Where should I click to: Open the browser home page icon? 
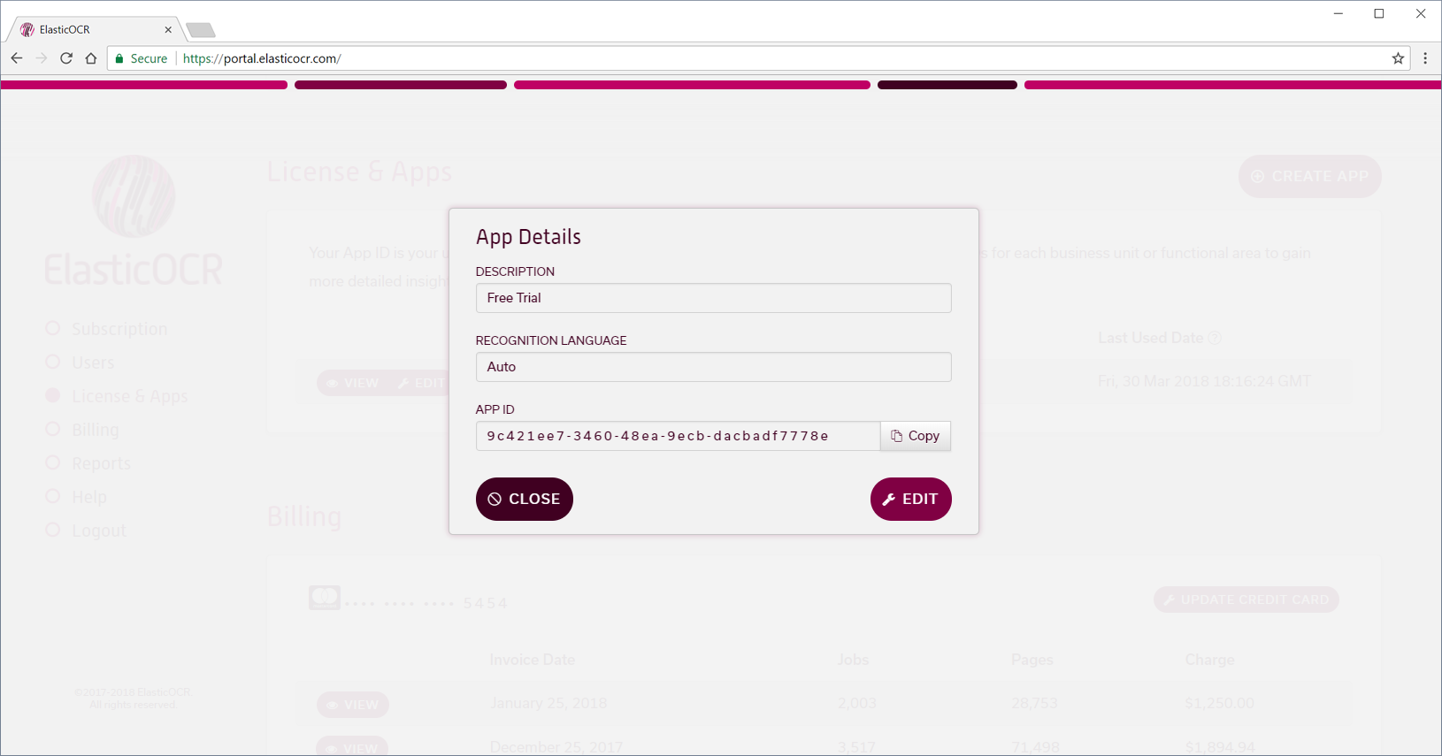[x=91, y=58]
